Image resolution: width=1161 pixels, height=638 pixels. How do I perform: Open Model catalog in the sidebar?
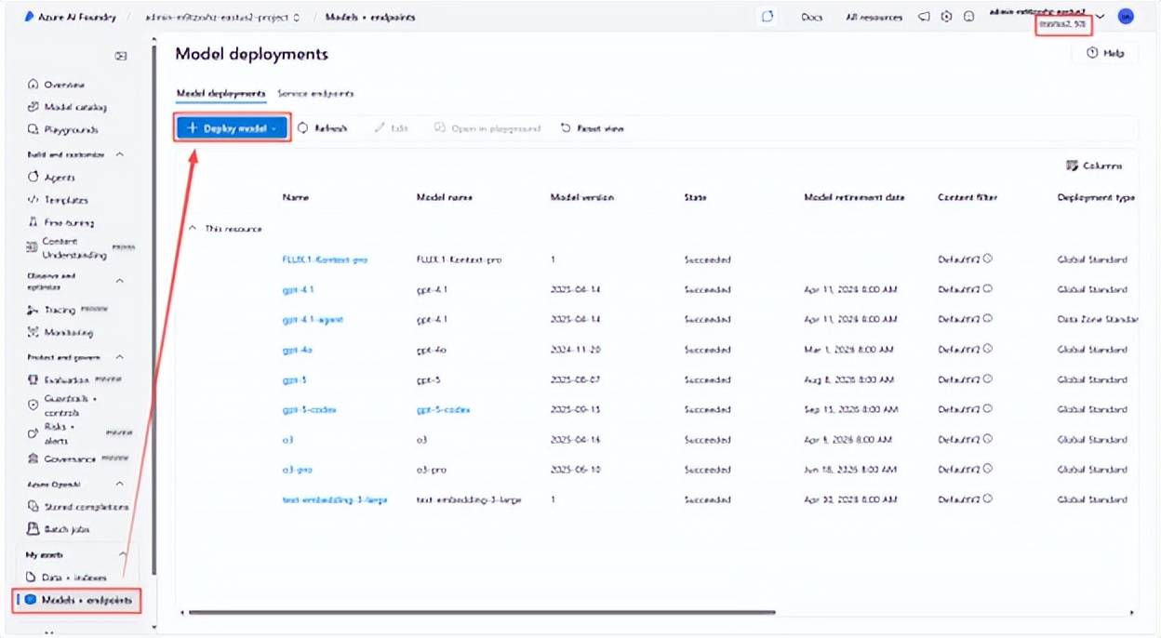pos(68,107)
